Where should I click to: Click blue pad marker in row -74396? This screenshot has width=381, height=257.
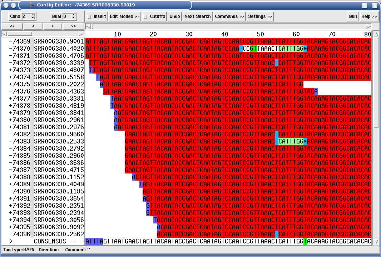(277, 234)
